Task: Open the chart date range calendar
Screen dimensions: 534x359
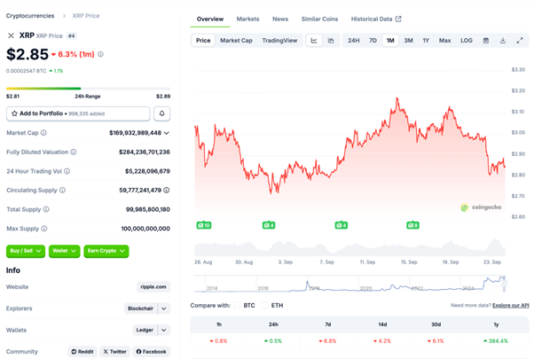Action: coord(486,41)
